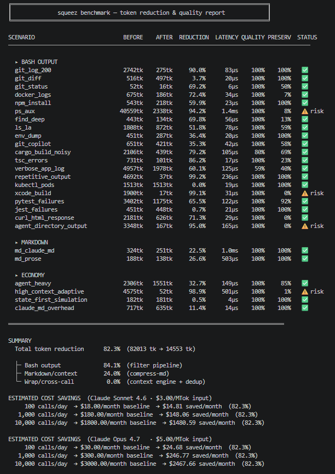Viewport: 335px width, 474px height.
Task: Click the green check for env_dump
Action: [305, 136]
